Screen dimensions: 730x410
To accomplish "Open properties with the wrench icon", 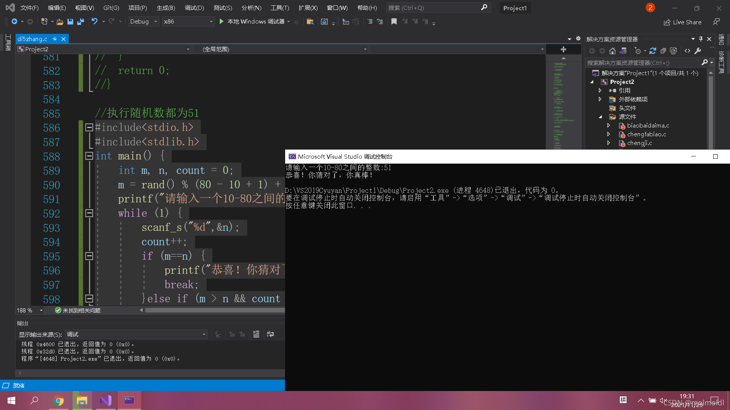I will pyautogui.click(x=698, y=51).
